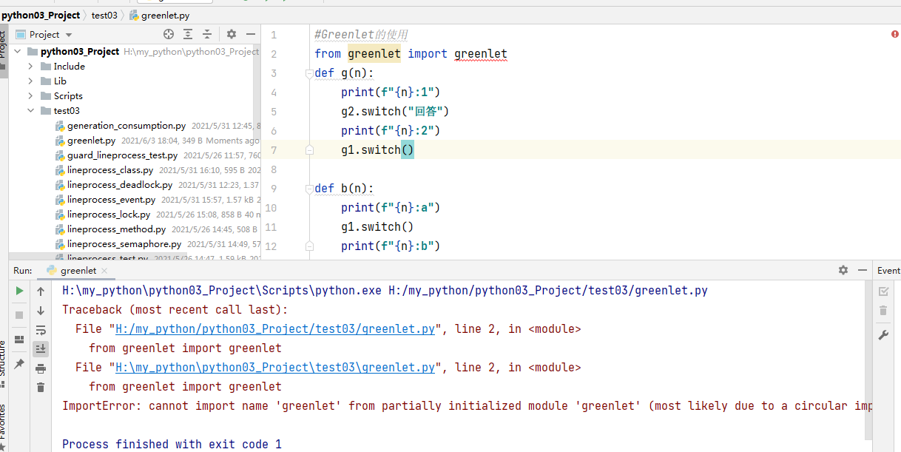Click the fold end marker on line 12
The height and width of the screenshot is (452, 901).
click(x=308, y=246)
